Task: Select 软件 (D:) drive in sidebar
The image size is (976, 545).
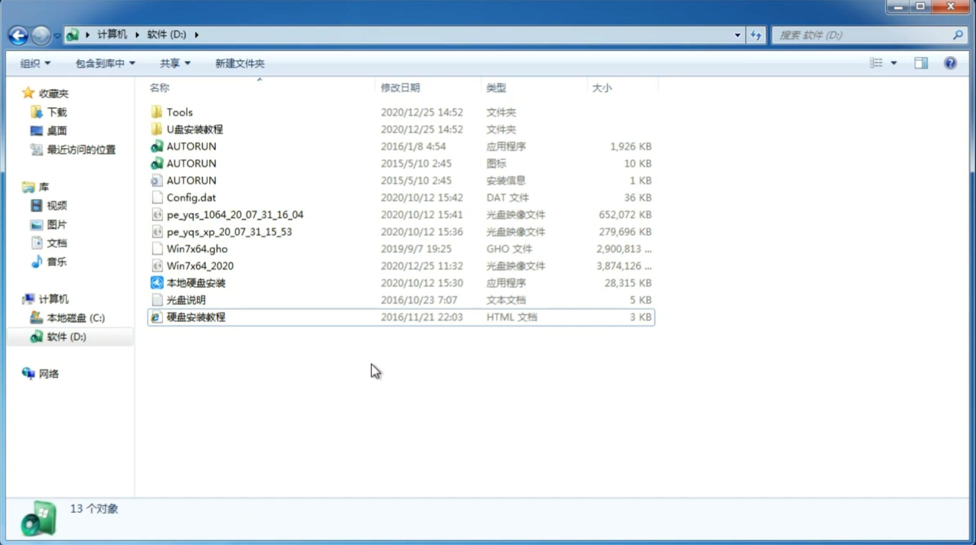Action: 66,336
